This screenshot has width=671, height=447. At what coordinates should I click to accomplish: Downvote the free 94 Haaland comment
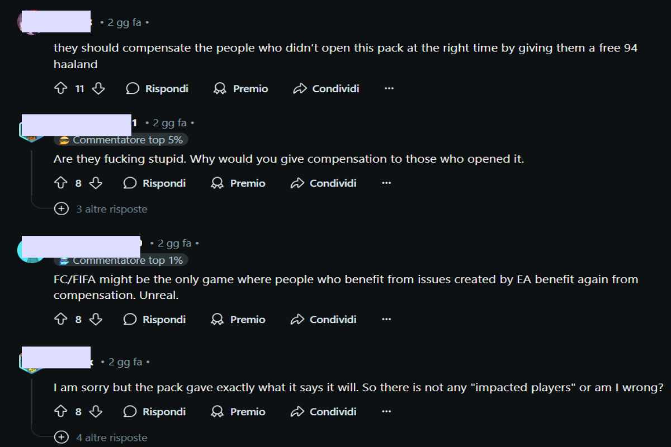coord(98,88)
